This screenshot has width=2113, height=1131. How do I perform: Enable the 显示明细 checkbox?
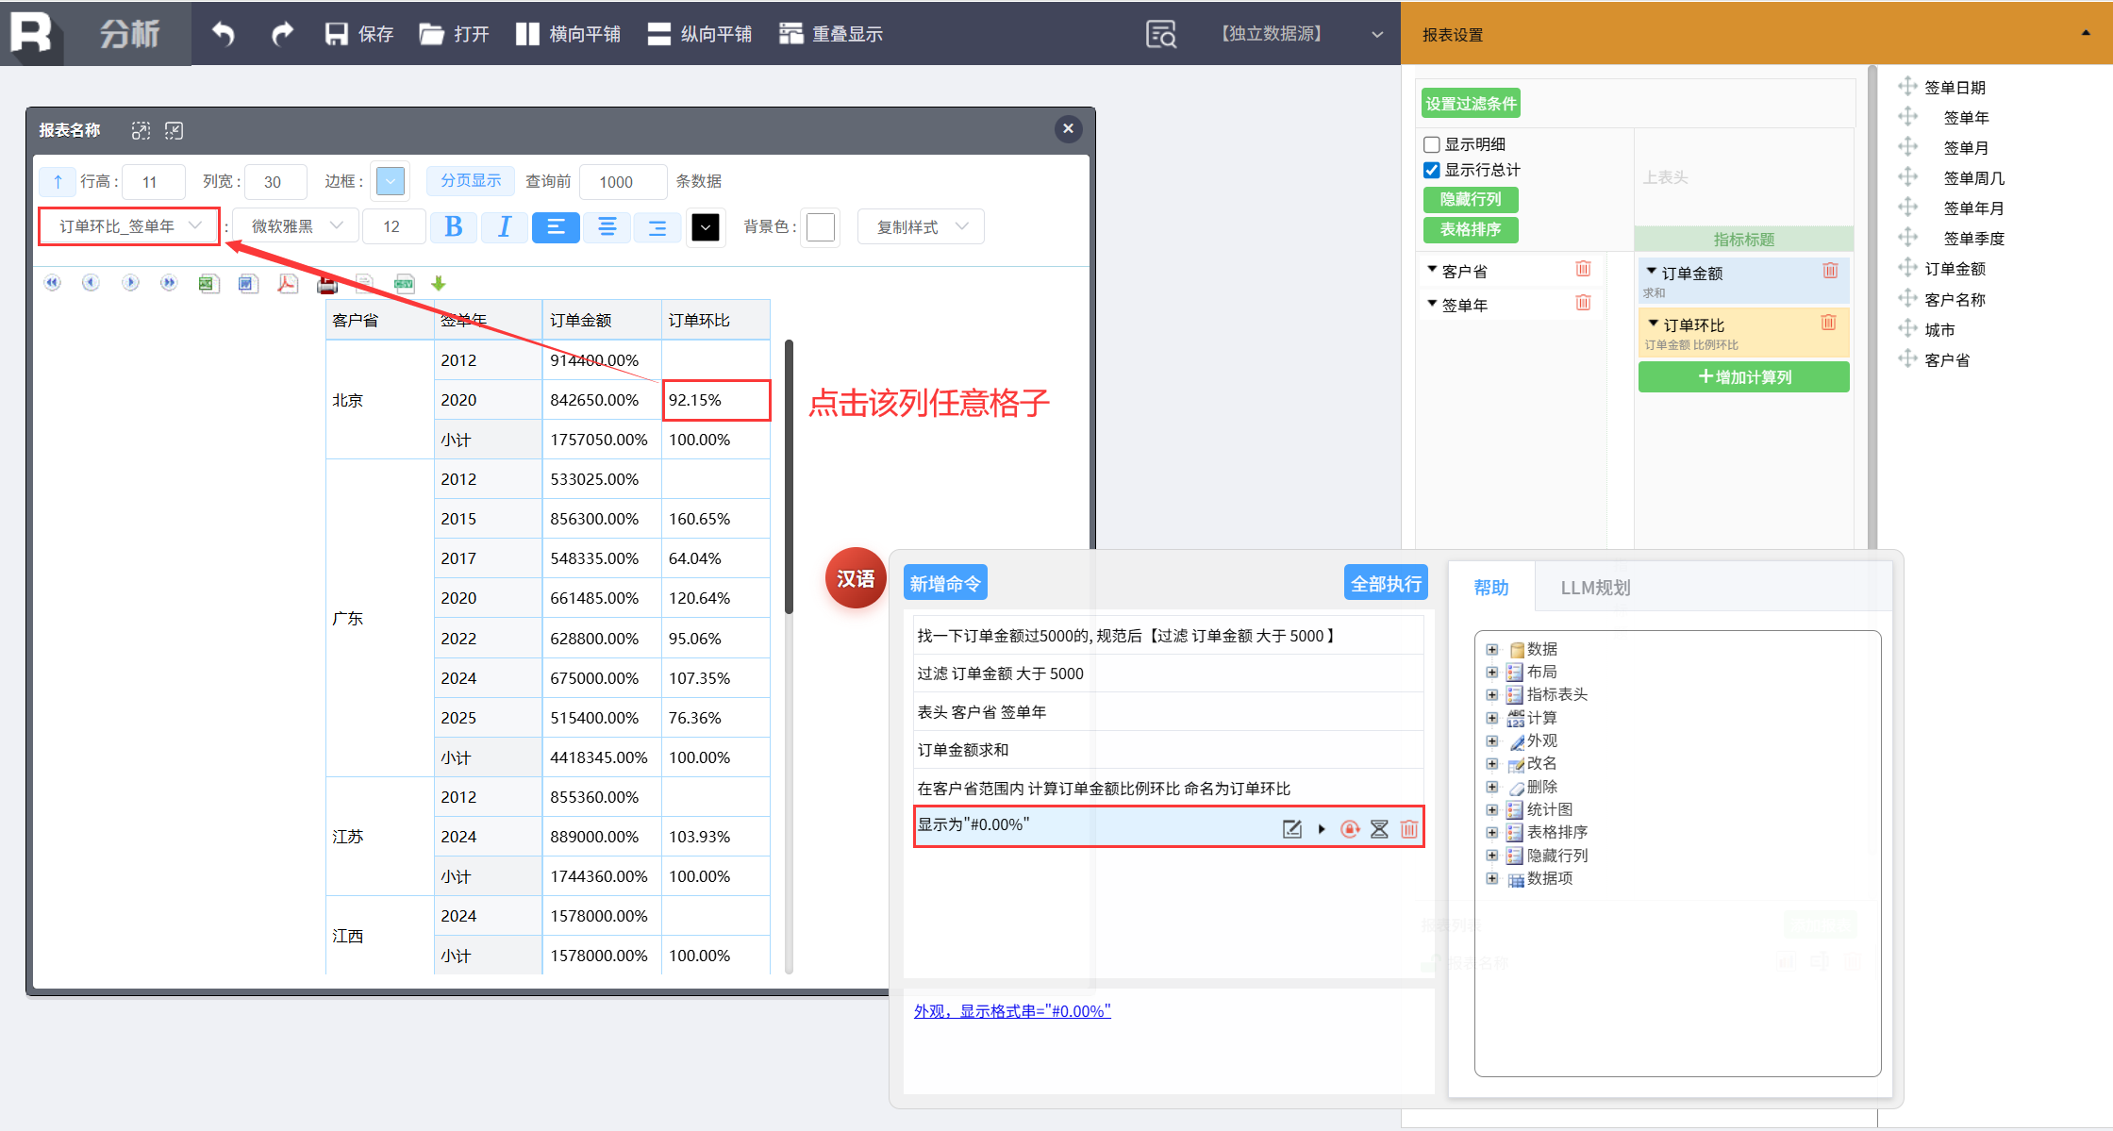pyautogui.click(x=1432, y=144)
